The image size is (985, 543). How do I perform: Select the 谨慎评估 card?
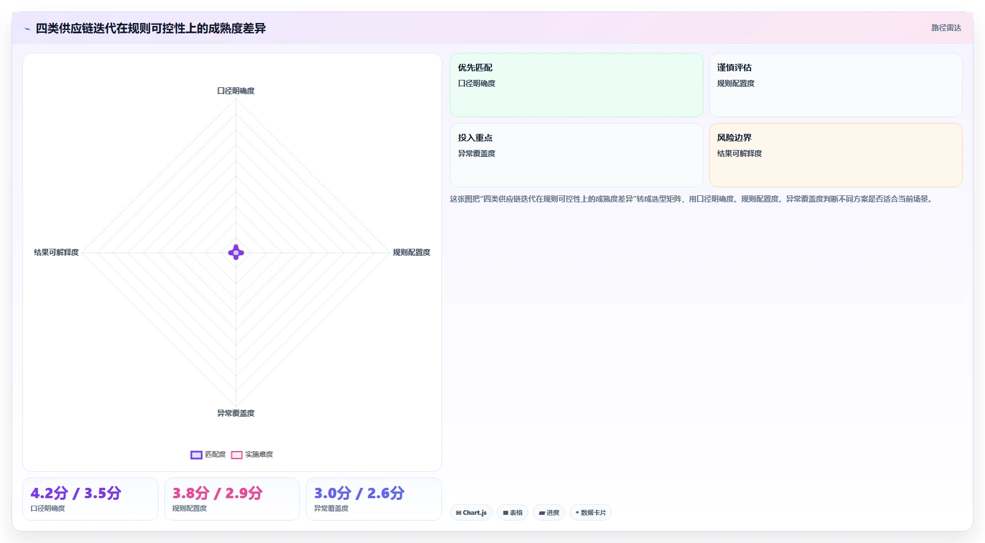(836, 85)
